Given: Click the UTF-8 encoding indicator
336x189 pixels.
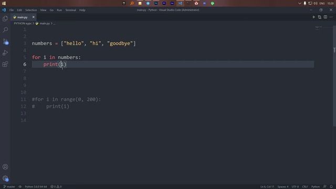Looking at the screenshot, I should 295,187.
